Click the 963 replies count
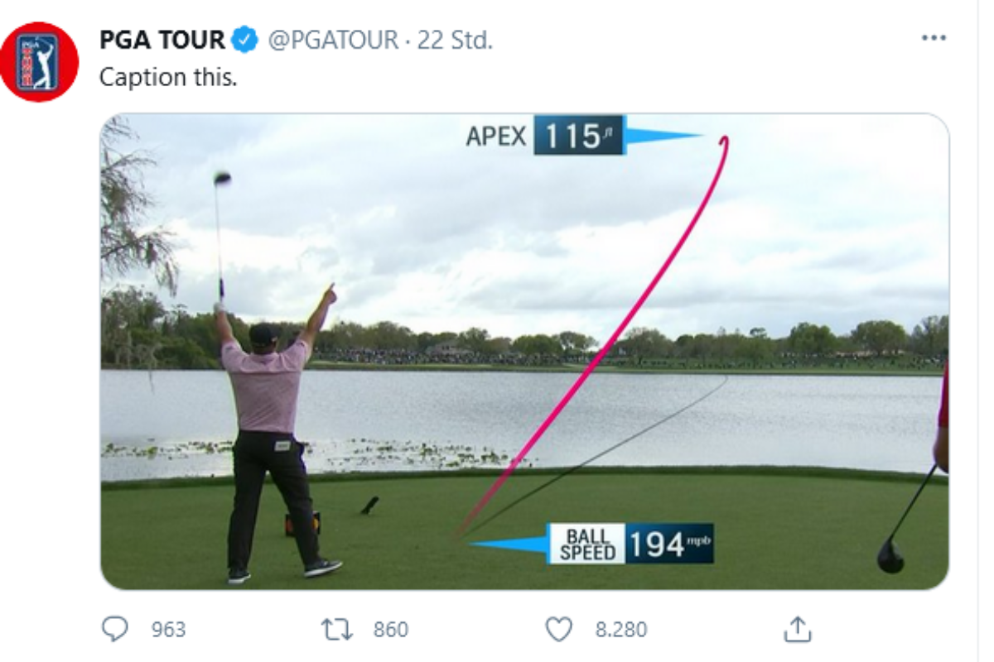 click(168, 630)
